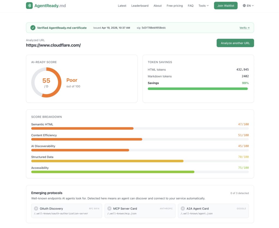Viewport: 279px width, 228px height.
Task: Follow the Verify certificate link
Action: [x=245, y=27]
